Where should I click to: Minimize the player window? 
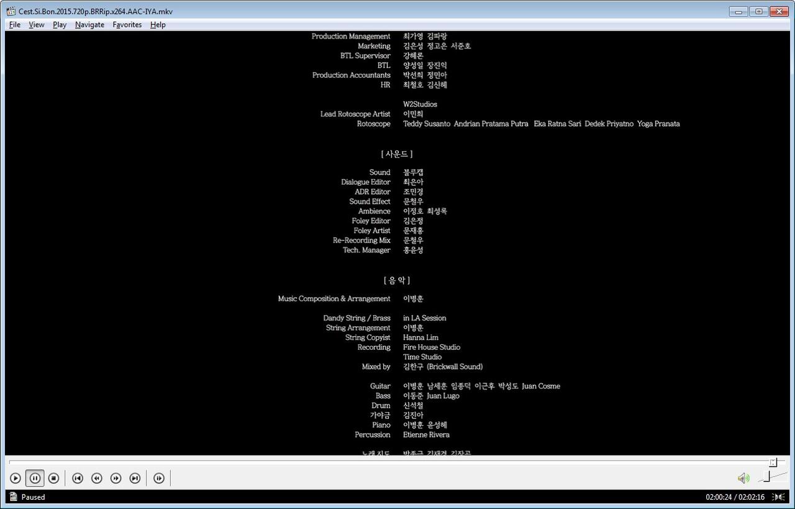[x=738, y=11]
